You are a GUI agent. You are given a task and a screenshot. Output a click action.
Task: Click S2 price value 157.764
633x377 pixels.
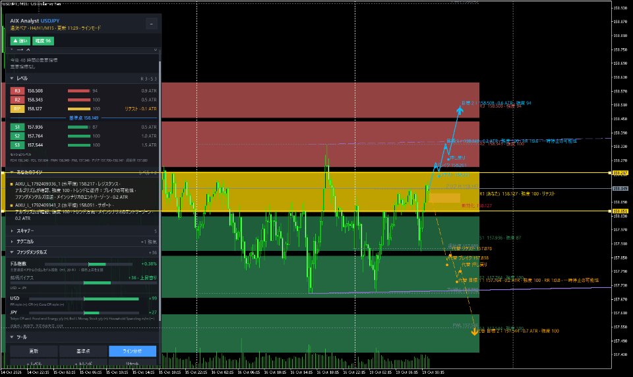point(35,136)
